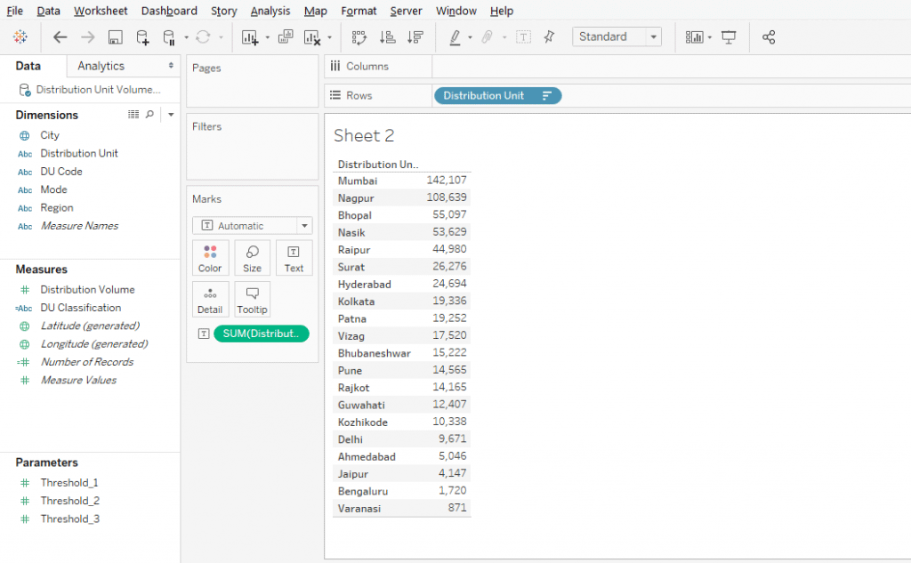Open the Color marks card
Viewport: 911px width, 563px height.
210,258
